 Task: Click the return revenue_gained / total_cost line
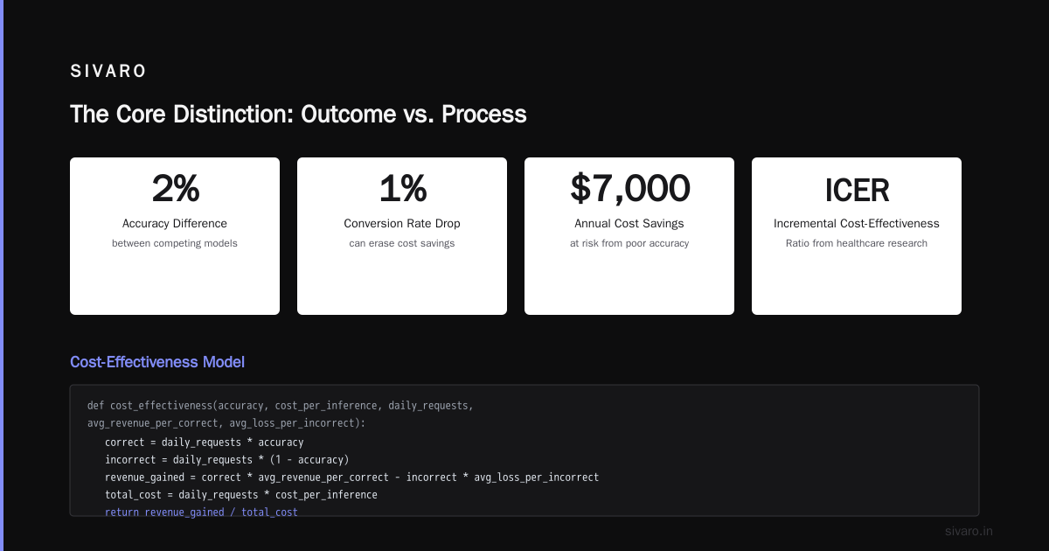(201, 512)
